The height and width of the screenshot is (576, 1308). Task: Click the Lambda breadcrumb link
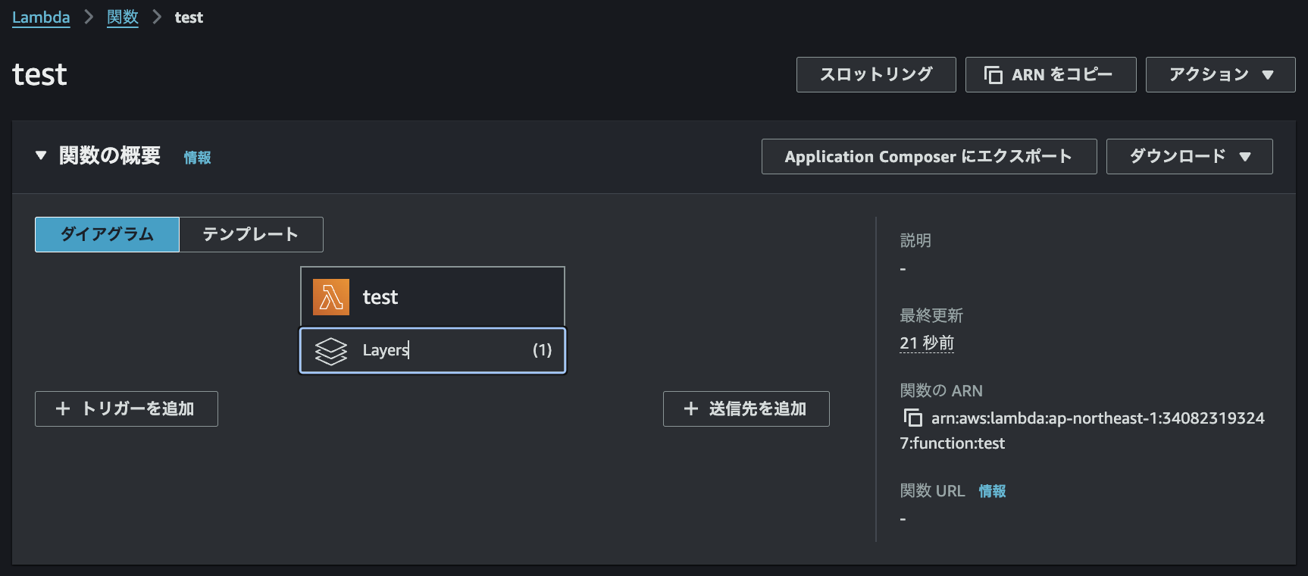[41, 17]
